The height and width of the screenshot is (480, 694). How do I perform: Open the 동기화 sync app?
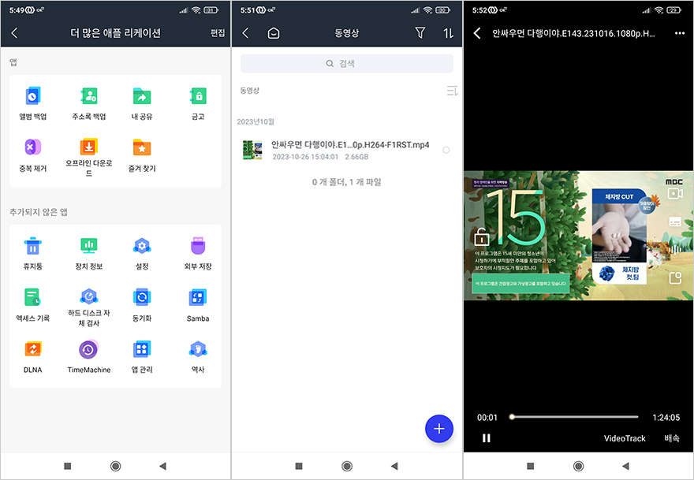pos(142,305)
